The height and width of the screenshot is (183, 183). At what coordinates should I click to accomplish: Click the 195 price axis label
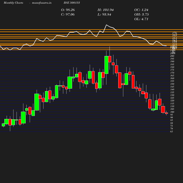pos(172,59)
